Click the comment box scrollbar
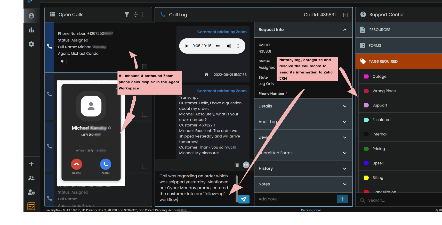This screenshot has height=225, width=442. coord(236,189)
